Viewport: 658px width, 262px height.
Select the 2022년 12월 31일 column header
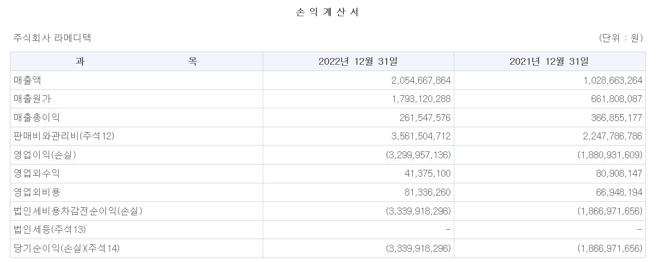pos(358,62)
